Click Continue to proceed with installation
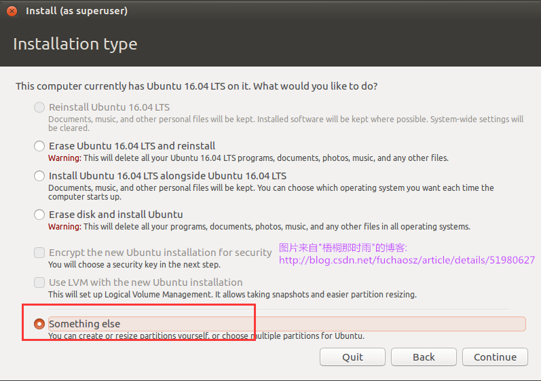The height and width of the screenshot is (381, 541). 495,357
